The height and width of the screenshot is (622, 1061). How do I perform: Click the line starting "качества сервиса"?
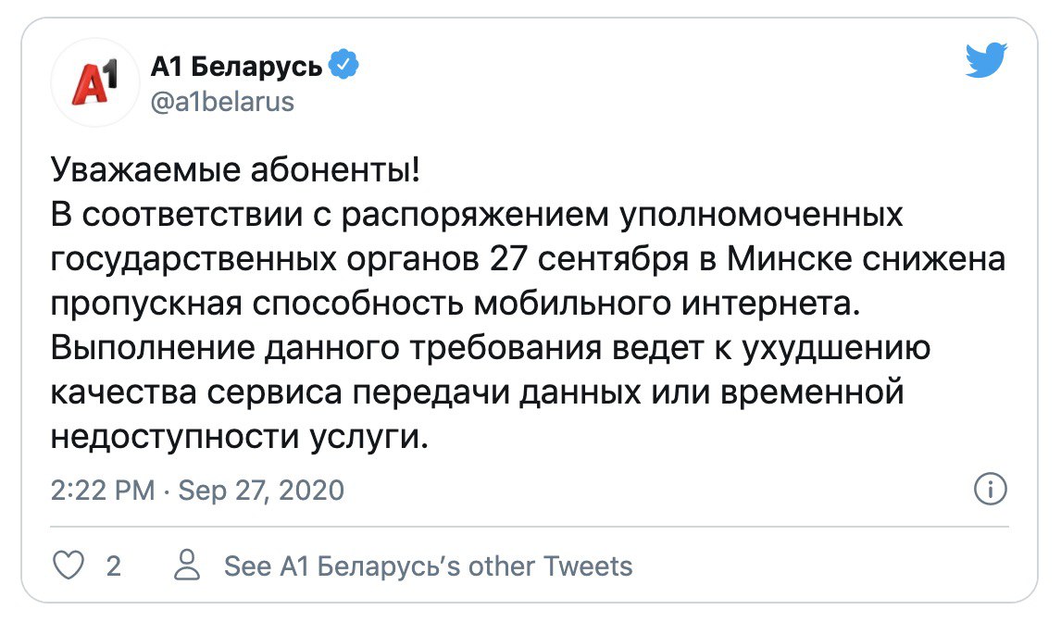point(476,392)
